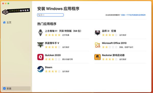
Task: Click the magnifier icon in search field
Action: [x=39, y=15]
